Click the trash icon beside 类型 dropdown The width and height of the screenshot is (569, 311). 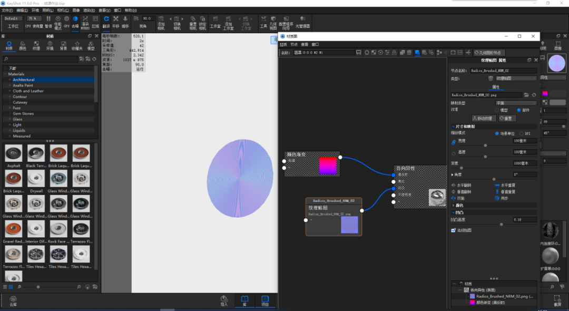[x=490, y=79]
